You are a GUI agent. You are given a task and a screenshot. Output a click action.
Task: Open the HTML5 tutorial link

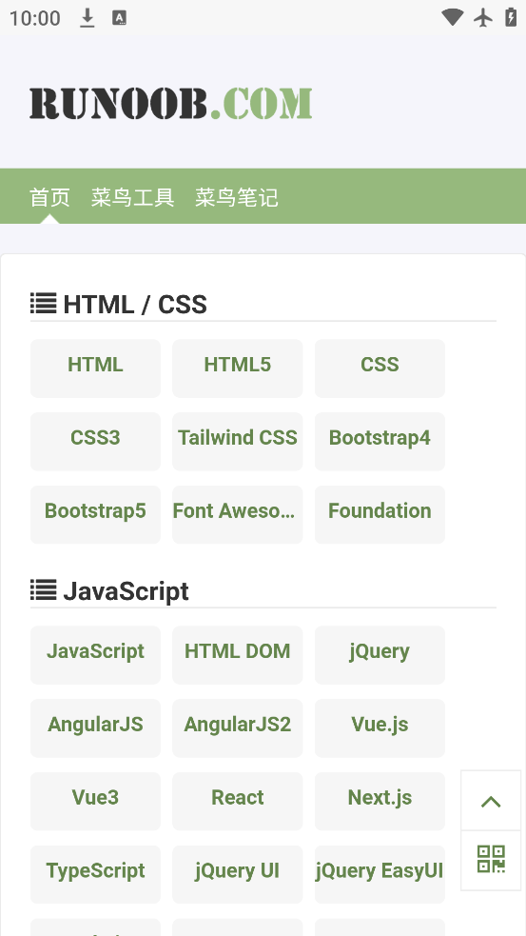238,368
